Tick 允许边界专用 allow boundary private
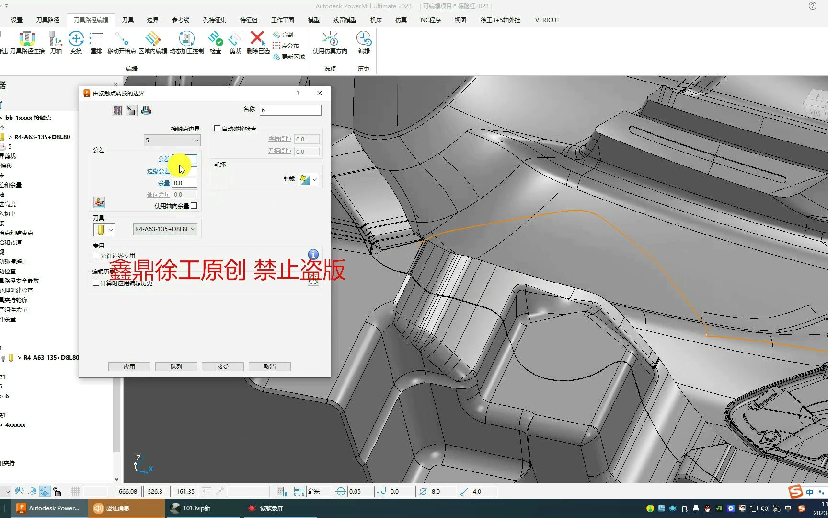 (x=96, y=255)
